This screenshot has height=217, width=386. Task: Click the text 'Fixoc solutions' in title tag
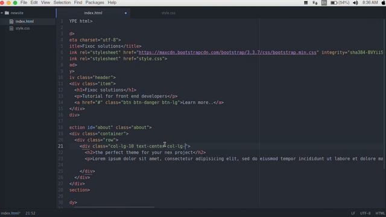tap(101, 46)
